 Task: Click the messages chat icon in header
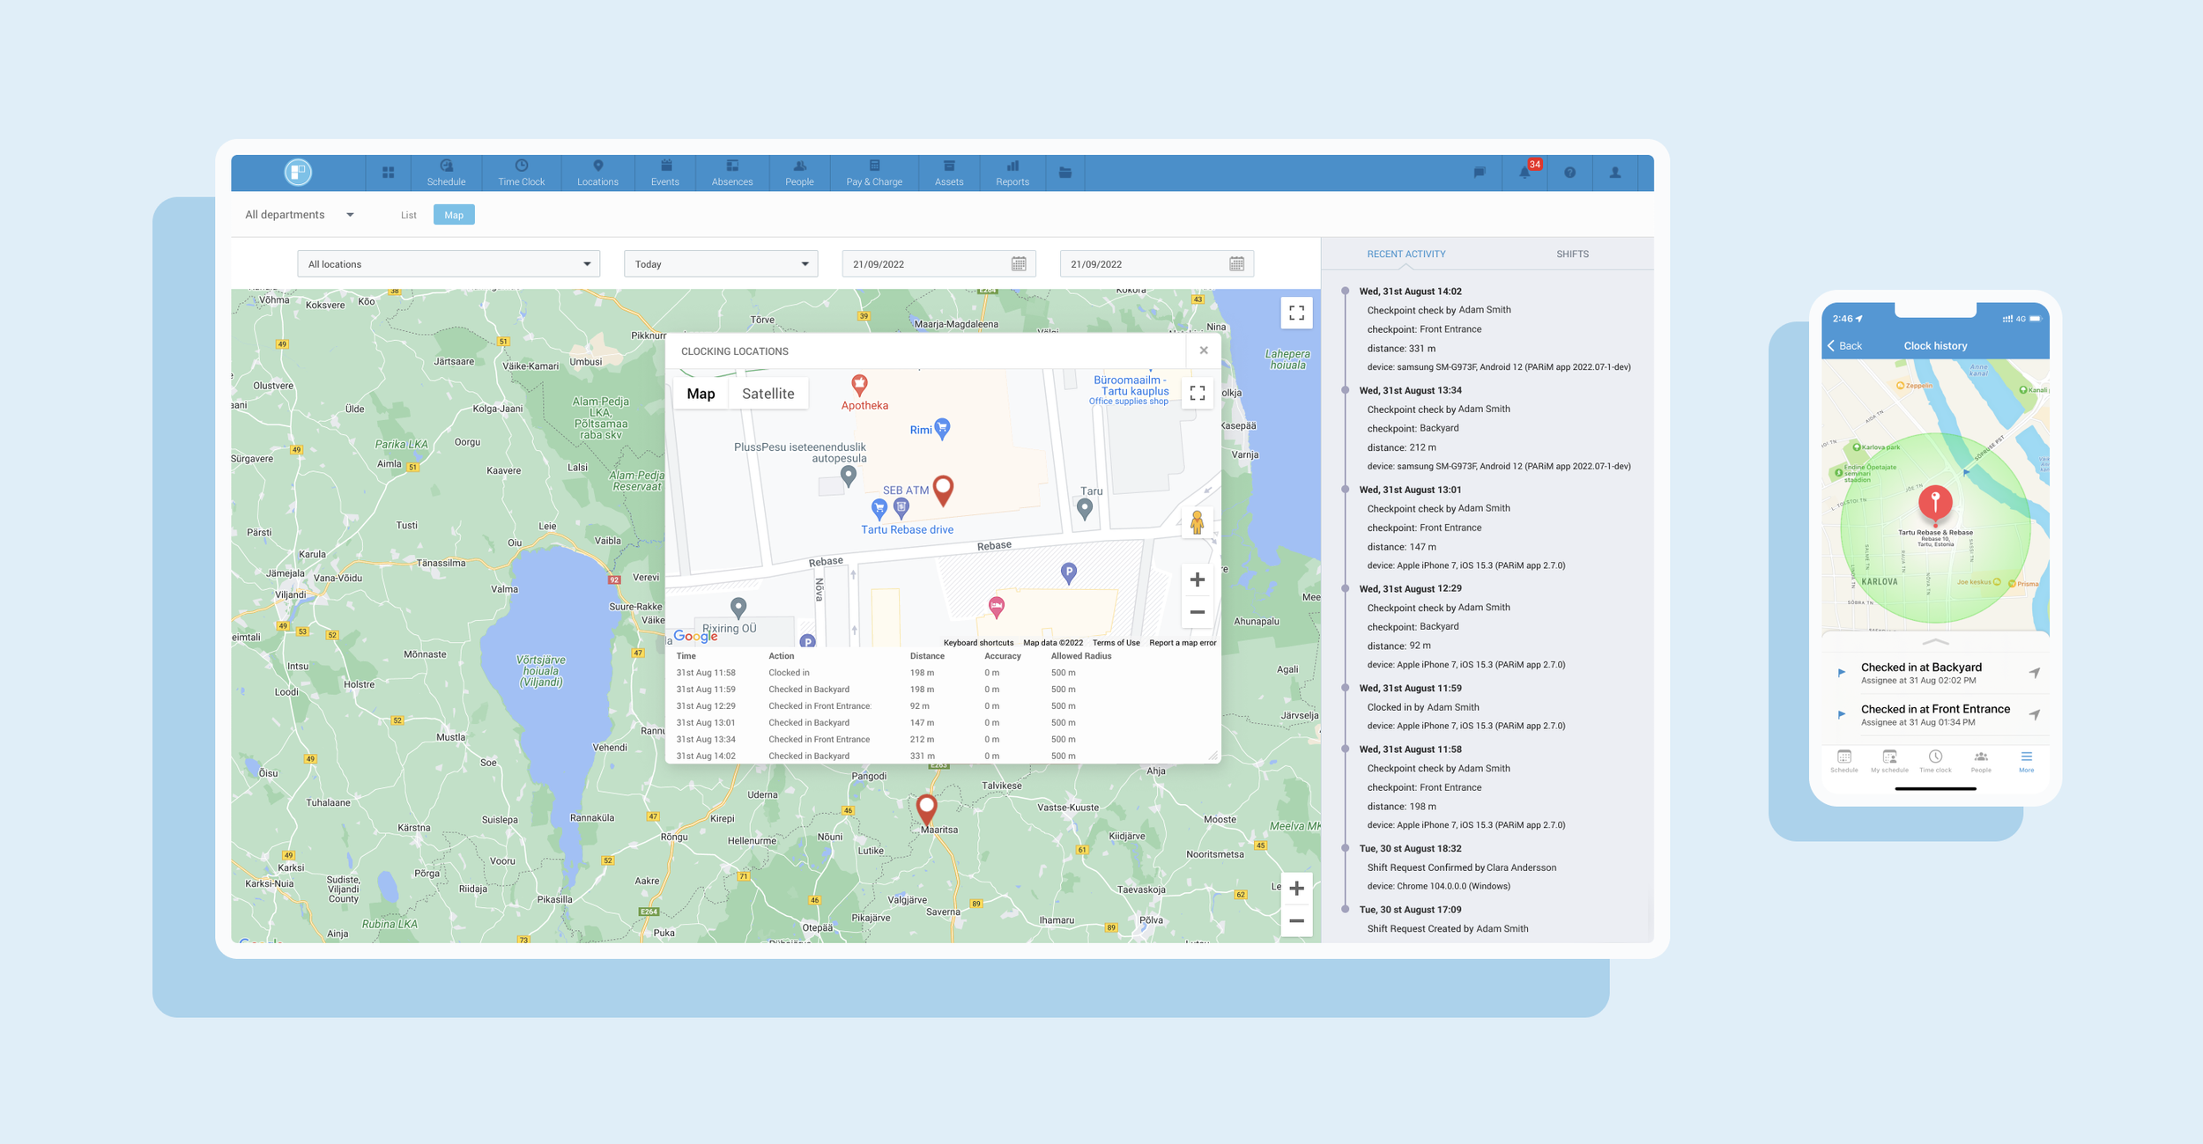[x=1480, y=173]
